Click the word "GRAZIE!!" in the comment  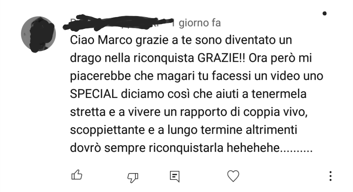(222, 58)
